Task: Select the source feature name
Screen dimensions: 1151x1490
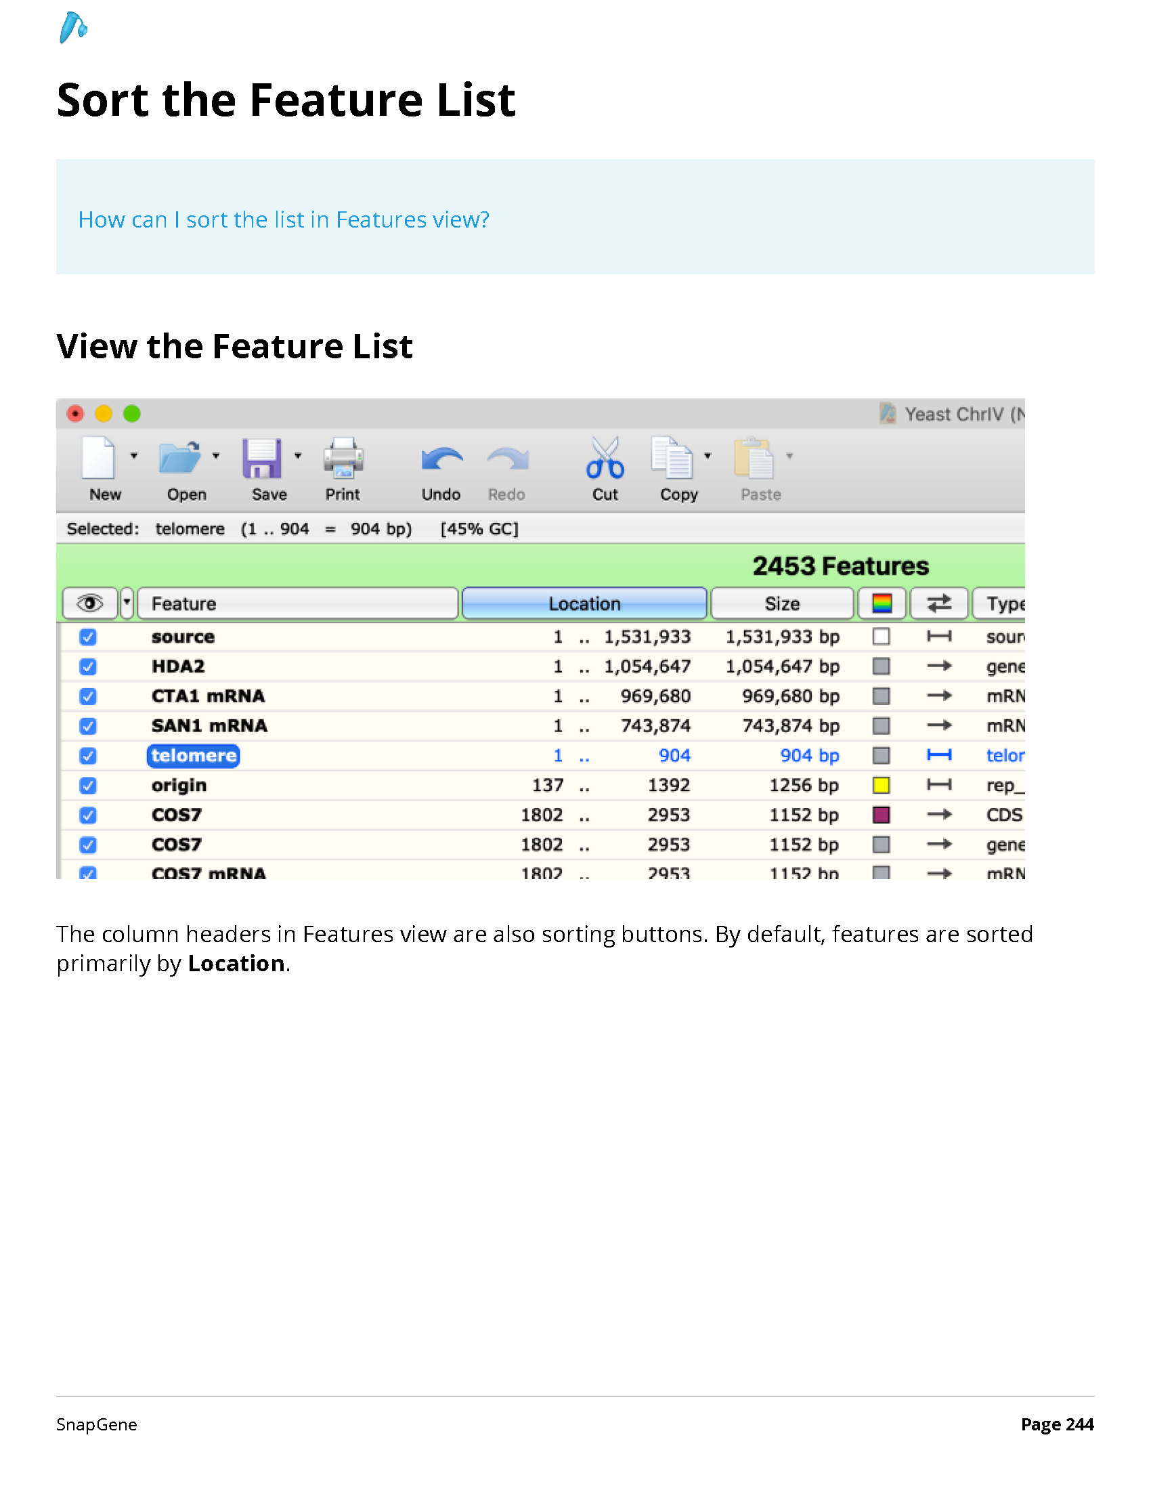Action: tap(183, 637)
